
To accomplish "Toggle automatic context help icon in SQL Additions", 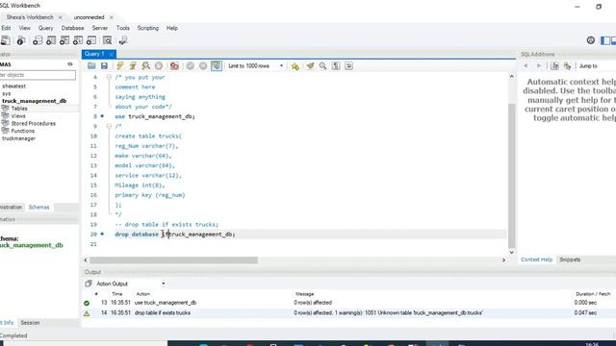I will pyautogui.click(x=567, y=66).
